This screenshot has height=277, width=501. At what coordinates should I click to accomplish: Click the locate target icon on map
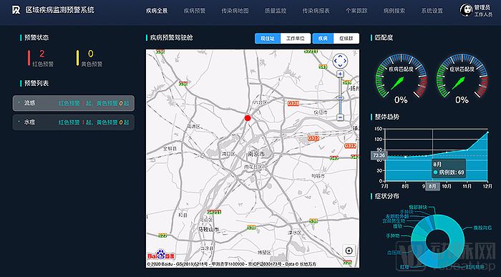click(349, 251)
